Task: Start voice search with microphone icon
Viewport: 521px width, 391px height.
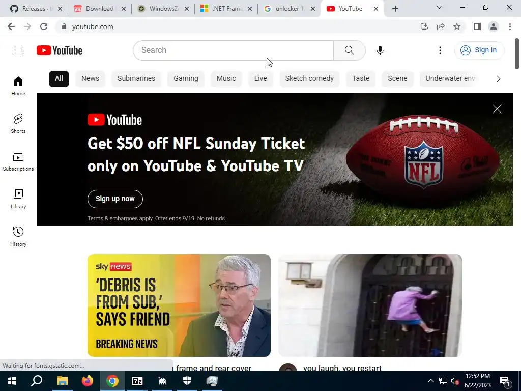Action: (380, 50)
